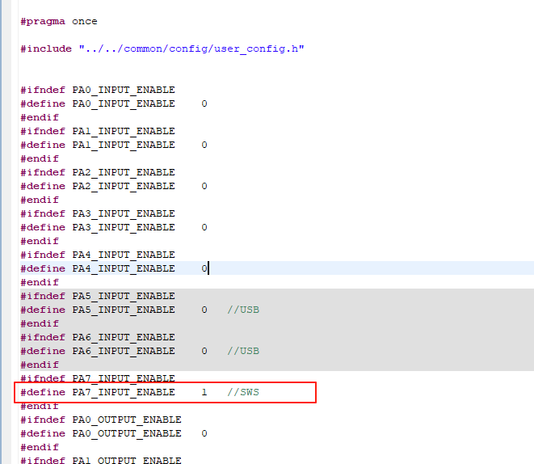Click the PA7_INPUT_ENABLE define value 1
The image size is (534, 464).
coord(204,392)
